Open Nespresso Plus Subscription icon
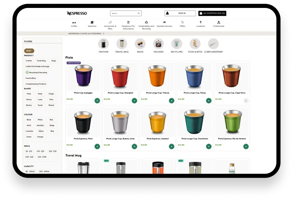The height and width of the screenshot is (199, 293). tap(128, 22)
